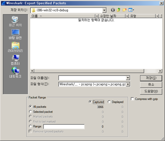Choose First to last marked option

click(x=30, y=121)
